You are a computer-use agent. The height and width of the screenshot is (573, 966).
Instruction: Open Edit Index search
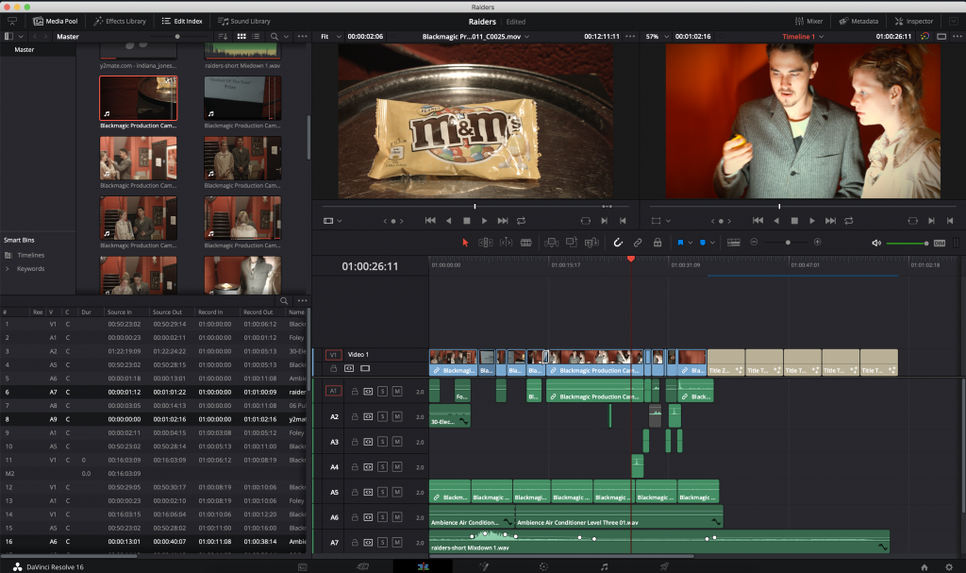284,301
